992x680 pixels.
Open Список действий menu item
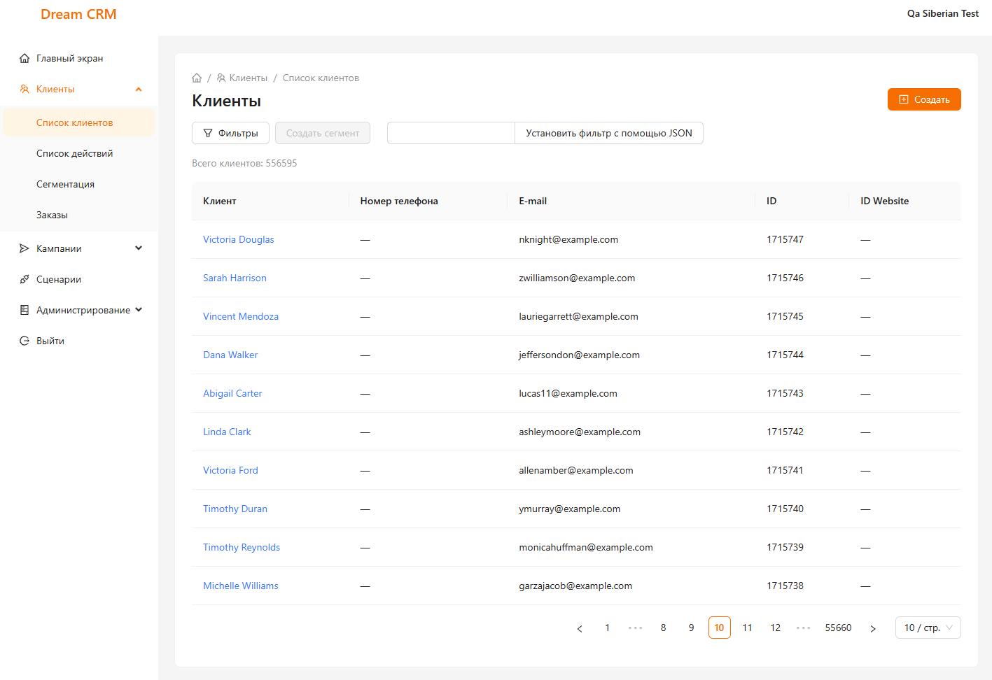(x=79, y=153)
